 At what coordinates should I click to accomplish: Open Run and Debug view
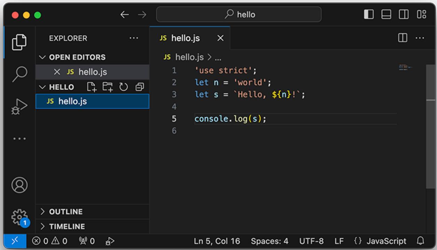(19, 106)
